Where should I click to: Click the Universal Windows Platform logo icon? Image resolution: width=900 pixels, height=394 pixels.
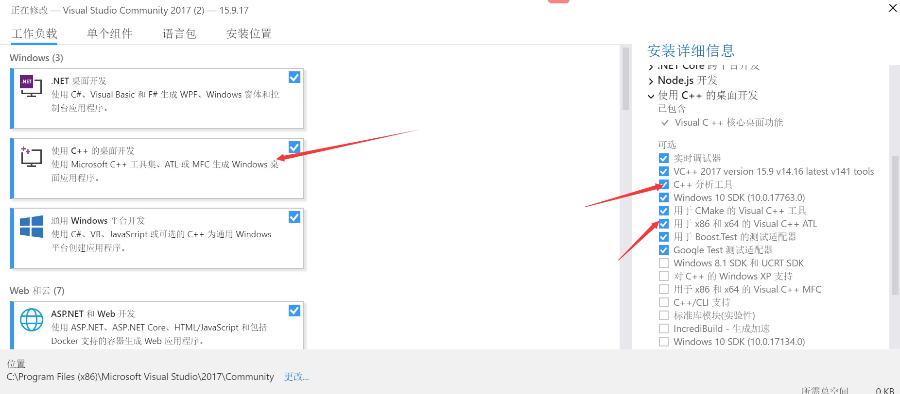32,227
